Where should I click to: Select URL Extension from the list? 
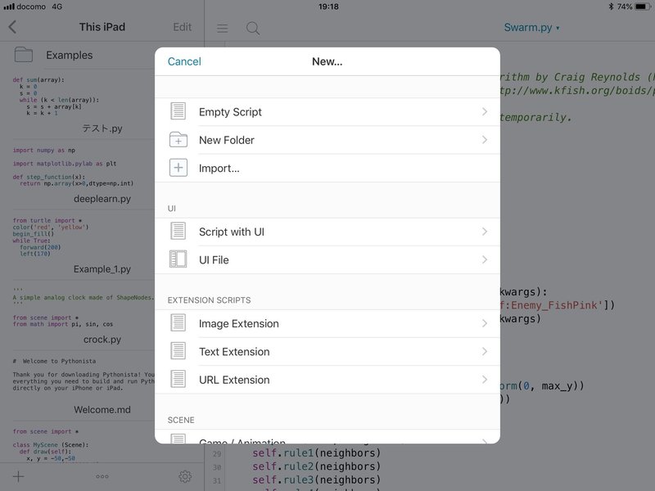pos(234,380)
